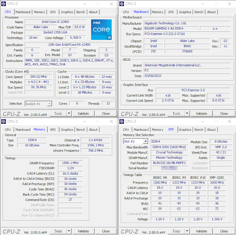Open Tools dropdown arrow in Memory window

69,231
